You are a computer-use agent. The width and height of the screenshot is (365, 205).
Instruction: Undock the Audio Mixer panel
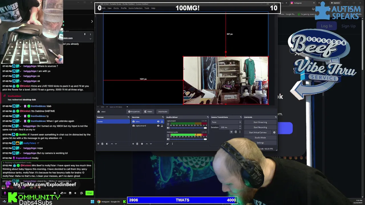[x=208, y=117]
